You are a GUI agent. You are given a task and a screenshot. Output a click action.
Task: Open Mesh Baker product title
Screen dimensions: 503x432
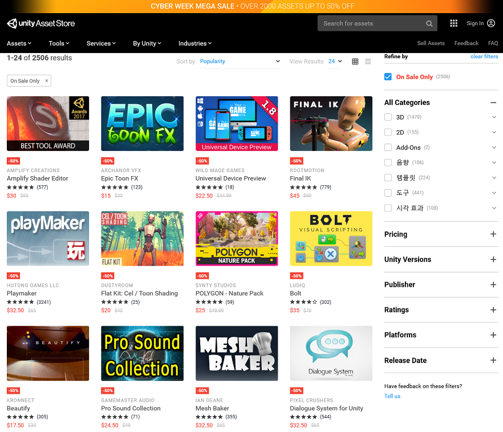tap(212, 408)
